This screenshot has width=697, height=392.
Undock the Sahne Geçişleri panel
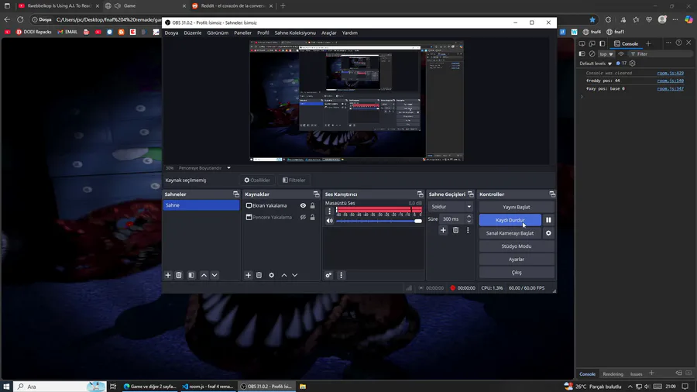click(471, 194)
